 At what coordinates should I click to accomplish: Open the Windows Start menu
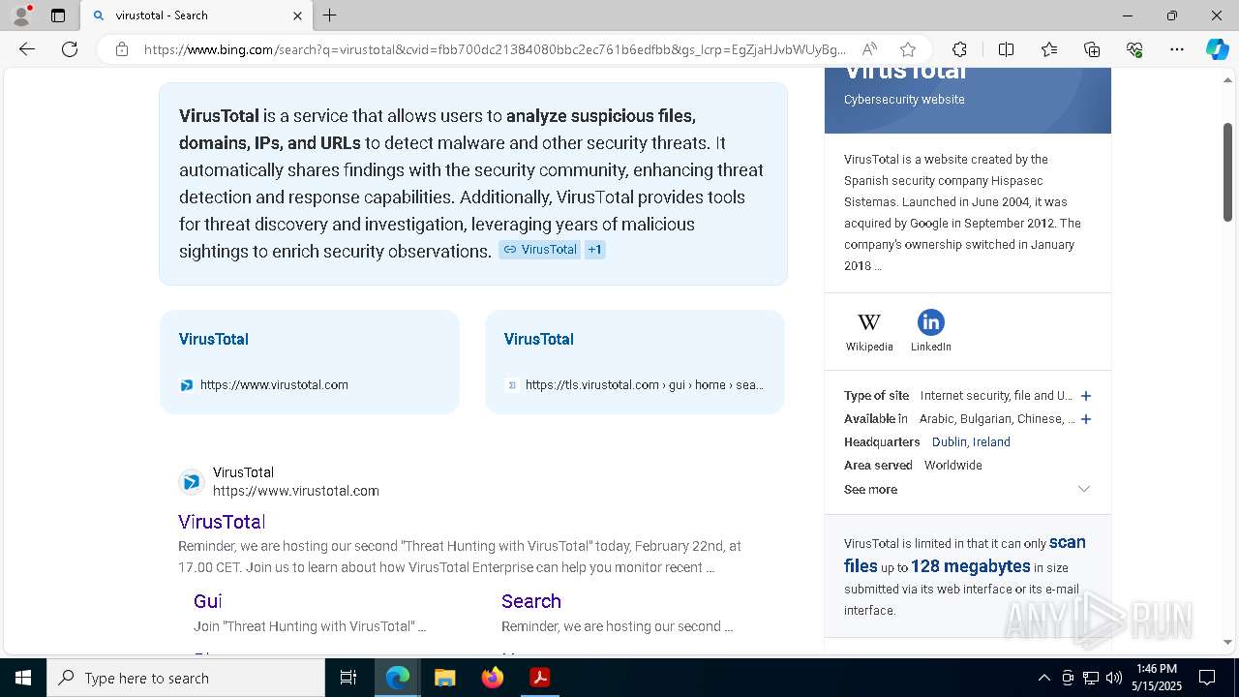tap(23, 678)
